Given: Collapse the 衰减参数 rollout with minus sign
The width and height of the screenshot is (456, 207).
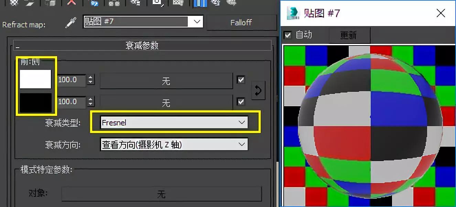Looking at the screenshot, I should pyautogui.click(x=18, y=46).
